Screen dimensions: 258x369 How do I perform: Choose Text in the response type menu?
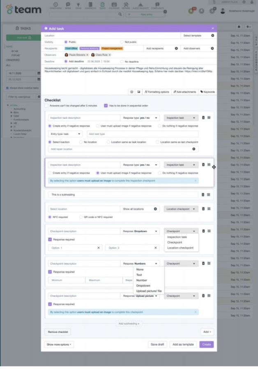coord(139,275)
